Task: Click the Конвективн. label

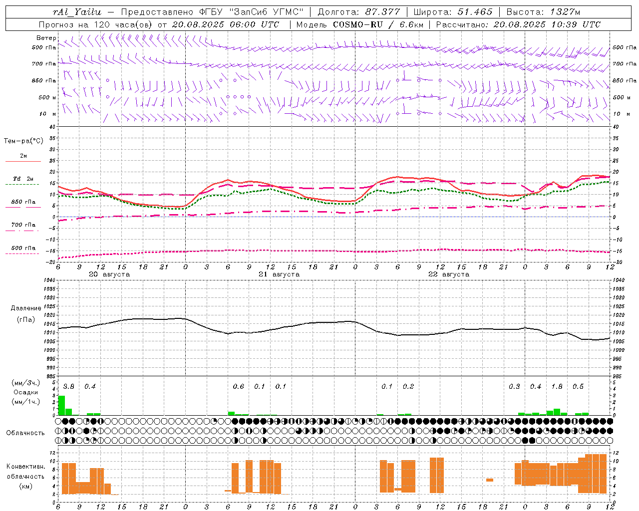Action: (25, 467)
